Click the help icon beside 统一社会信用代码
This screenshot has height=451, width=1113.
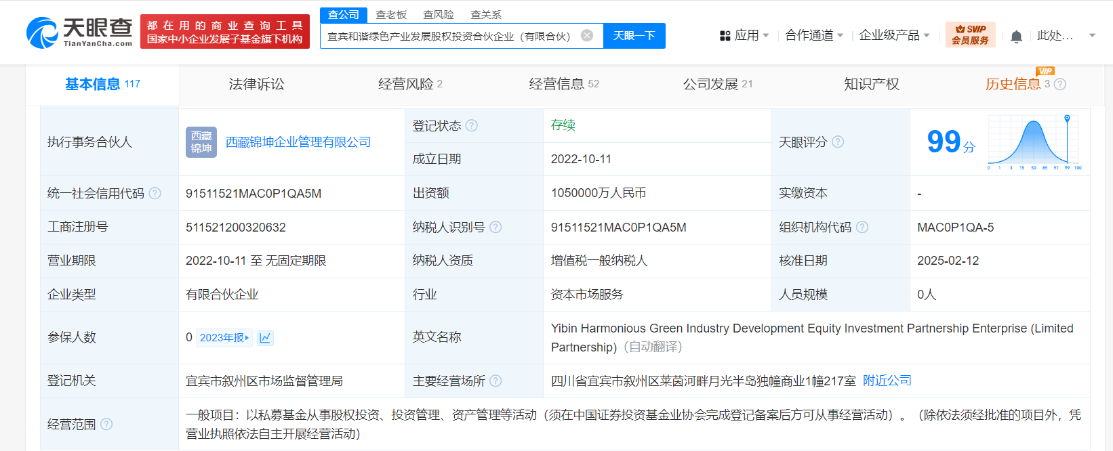click(x=155, y=194)
